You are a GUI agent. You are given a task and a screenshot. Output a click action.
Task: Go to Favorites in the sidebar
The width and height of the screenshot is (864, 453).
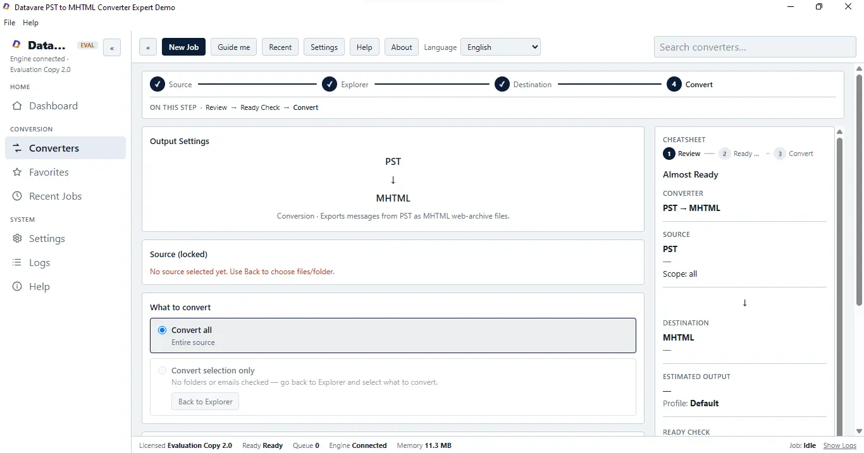pyautogui.click(x=65, y=172)
